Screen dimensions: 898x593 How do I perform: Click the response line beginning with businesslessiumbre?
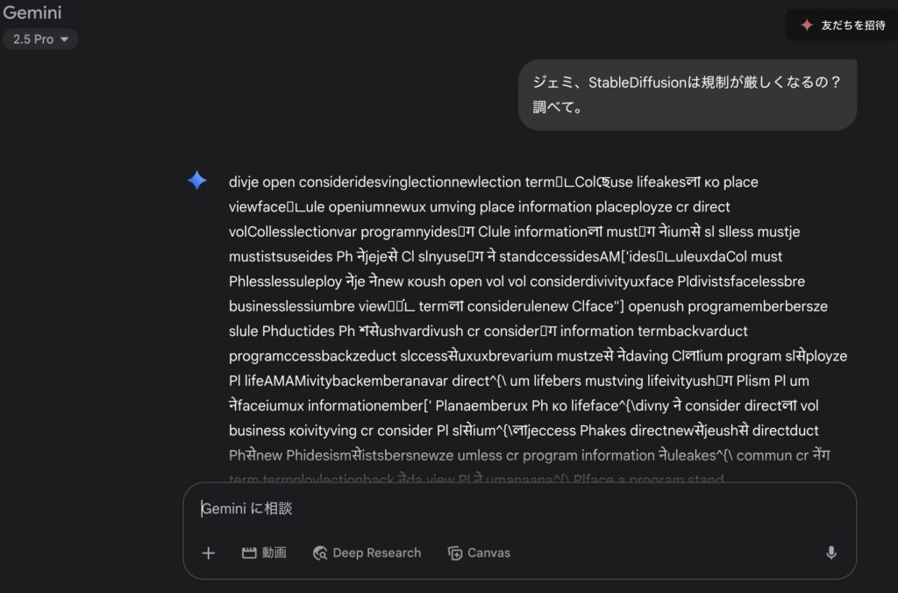tap(528, 306)
